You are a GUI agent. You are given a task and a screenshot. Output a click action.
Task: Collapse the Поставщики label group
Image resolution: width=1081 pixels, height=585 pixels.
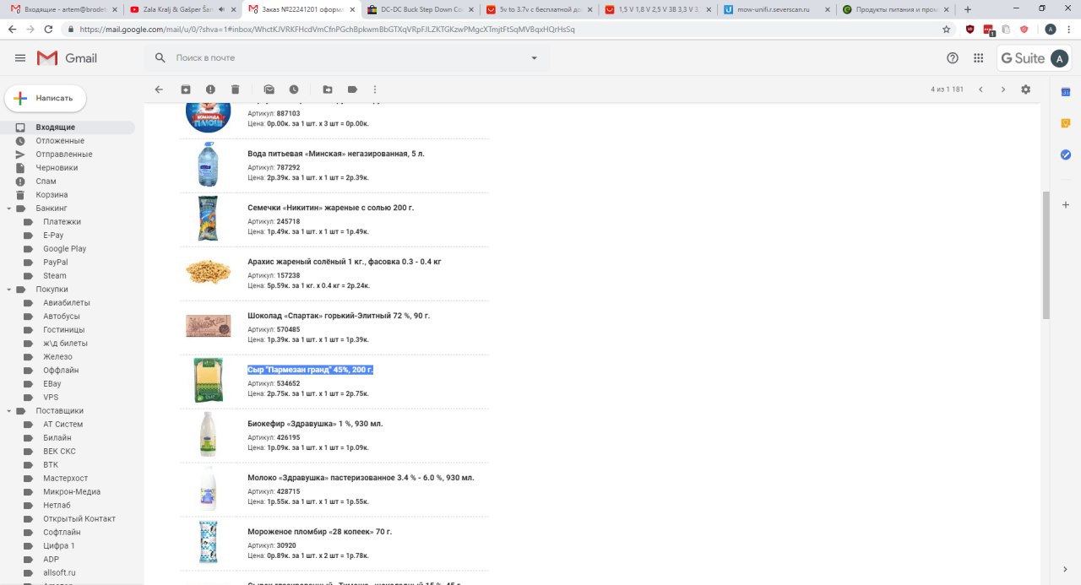(8, 411)
